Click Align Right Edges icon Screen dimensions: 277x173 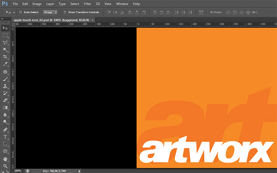pos(144,12)
